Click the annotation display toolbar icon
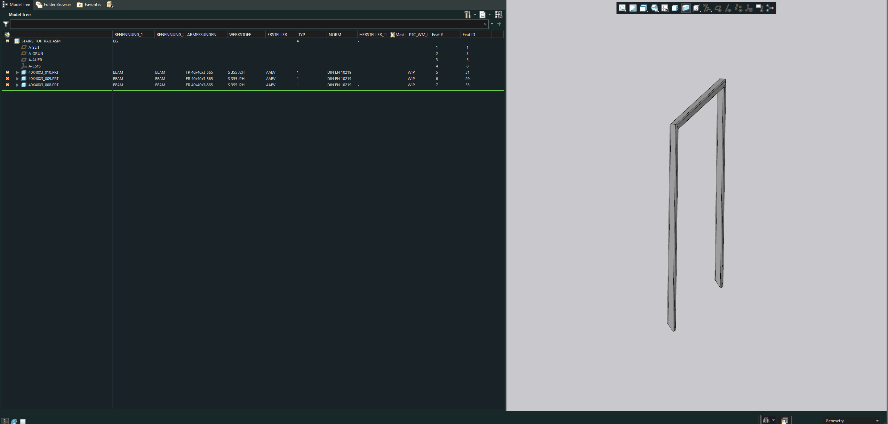This screenshot has height=424, width=888. [759, 8]
